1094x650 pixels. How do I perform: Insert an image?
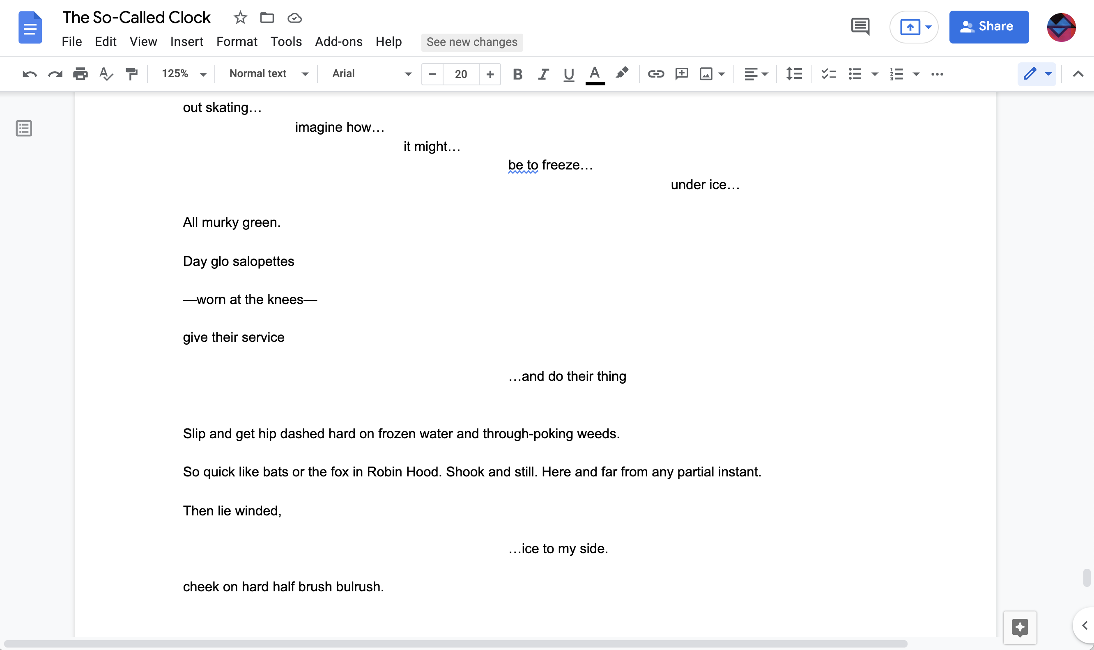click(706, 74)
